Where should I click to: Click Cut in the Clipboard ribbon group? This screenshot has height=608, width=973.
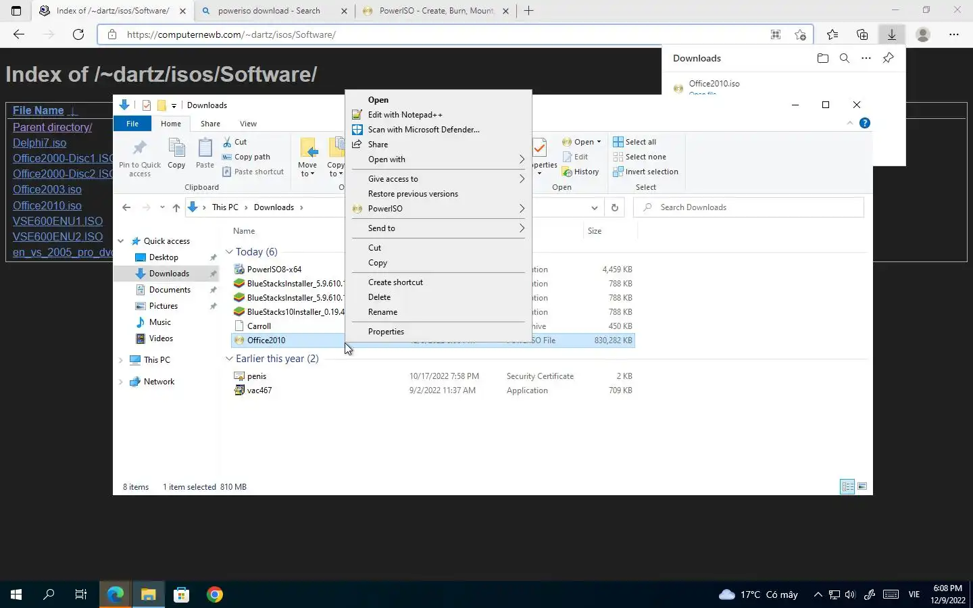235,142
